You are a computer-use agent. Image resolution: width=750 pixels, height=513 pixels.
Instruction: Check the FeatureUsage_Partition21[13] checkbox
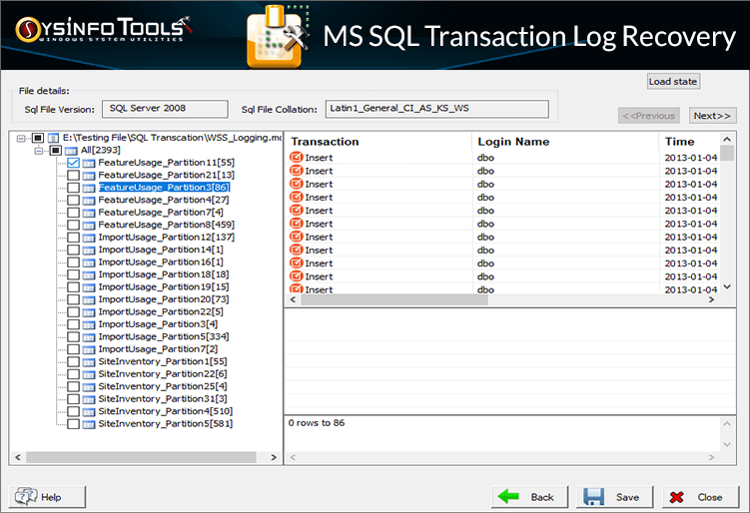73,175
